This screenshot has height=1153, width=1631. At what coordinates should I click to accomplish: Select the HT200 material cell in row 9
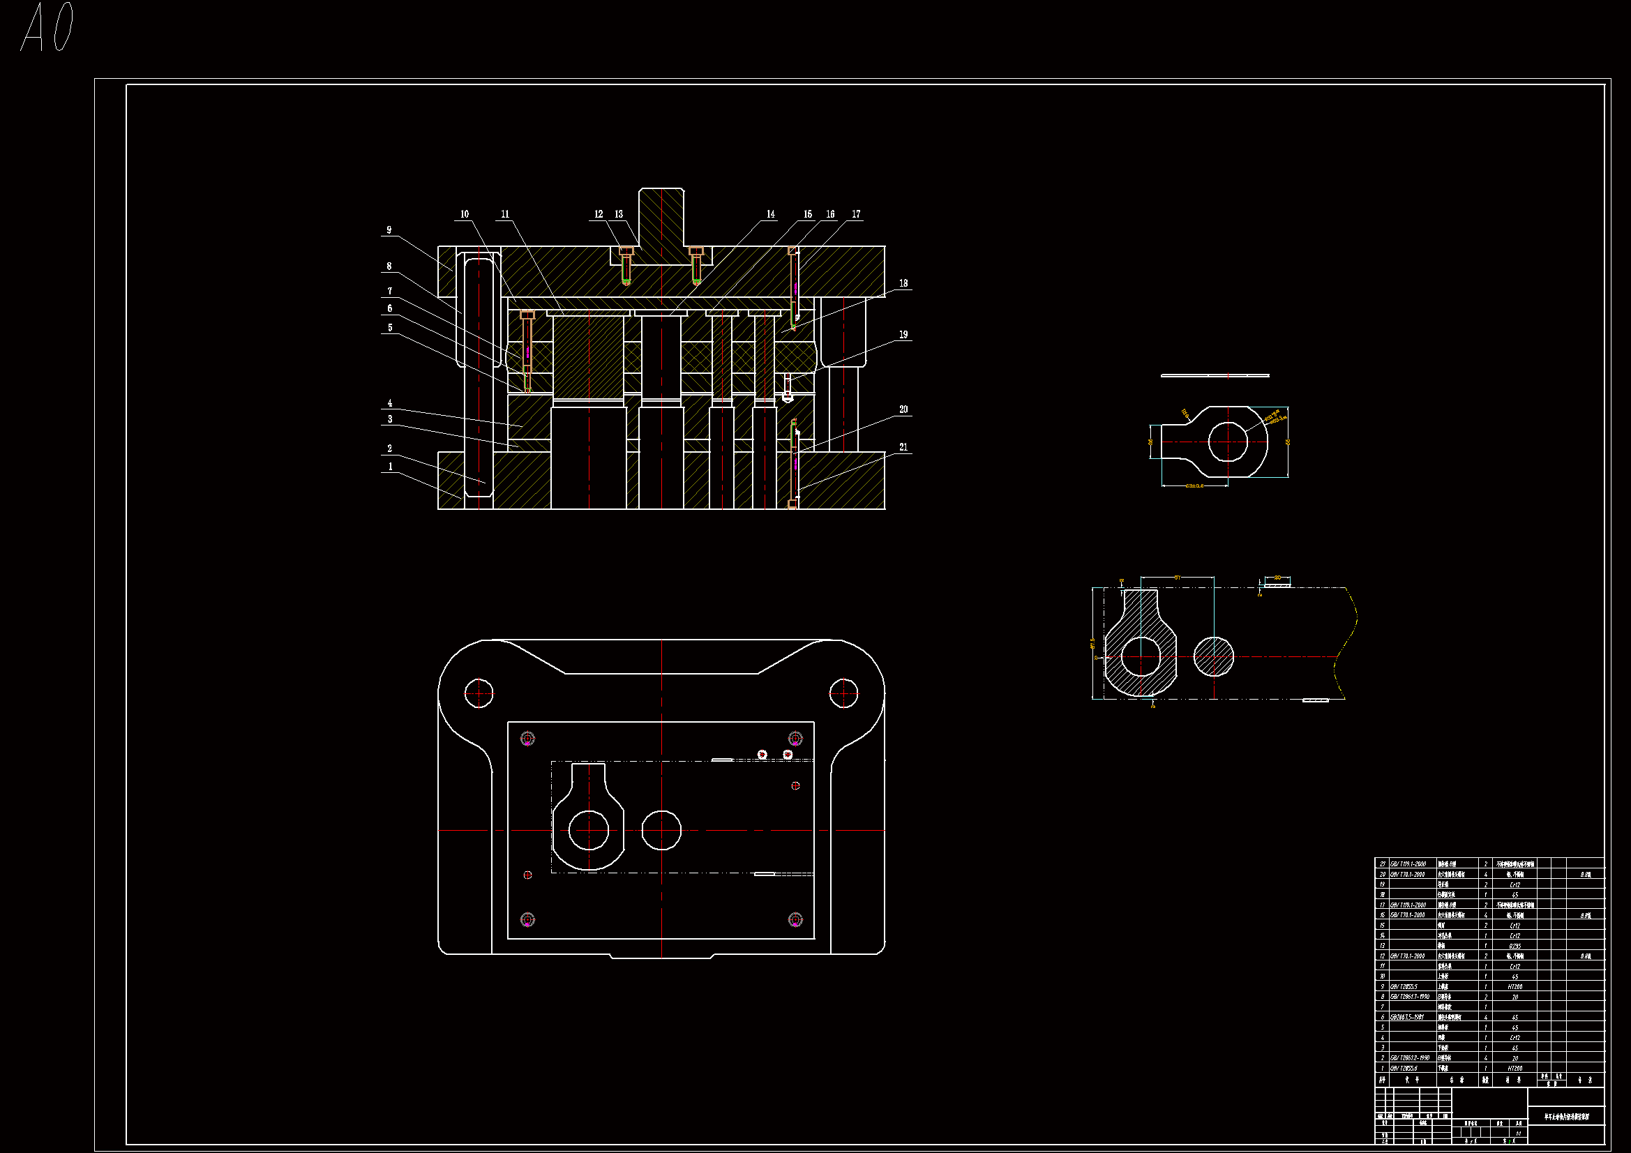tap(1514, 987)
